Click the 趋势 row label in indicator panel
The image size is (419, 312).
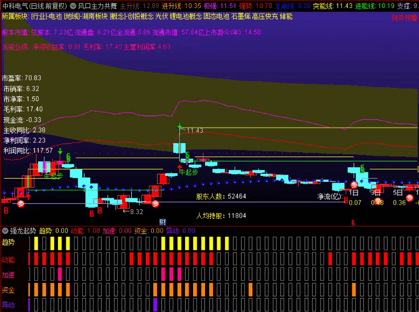click(8, 242)
